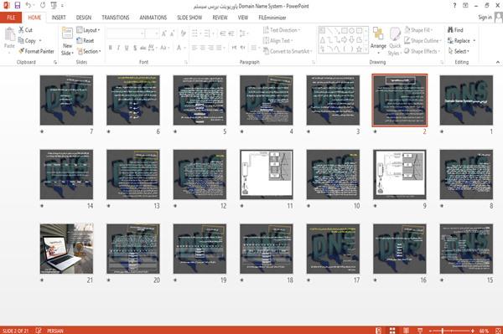Viewport: 503px width, 334px height.
Task: Select slide 11 diagram thumbnail
Action: pyautogui.click(x=267, y=174)
